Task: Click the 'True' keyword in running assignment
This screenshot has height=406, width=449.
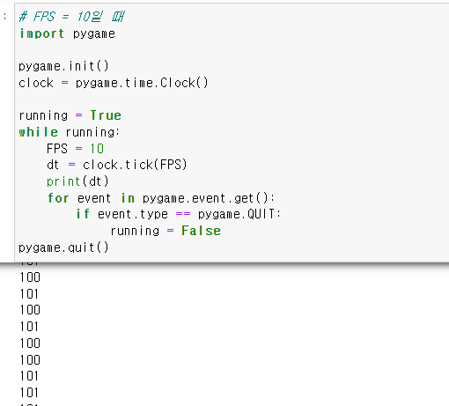Action: (x=106, y=115)
